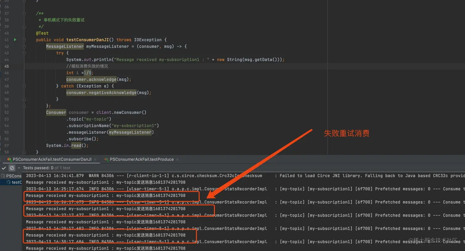Click the @Test annotation

tap(42, 33)
